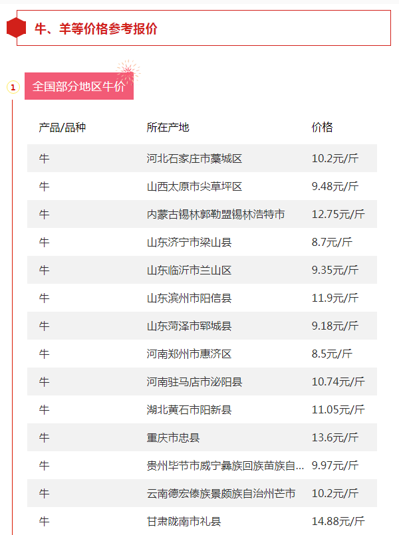This screenshot has width=399, height=535.
Task: Click the truncated 贵州毕节市威宁 location text
Action: point(225,466)
